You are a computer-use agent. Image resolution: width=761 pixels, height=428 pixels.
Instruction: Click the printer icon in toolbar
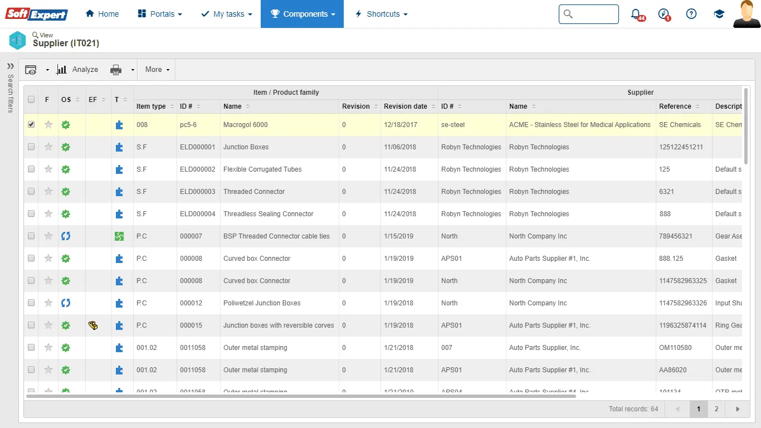(x=116, y=70)
